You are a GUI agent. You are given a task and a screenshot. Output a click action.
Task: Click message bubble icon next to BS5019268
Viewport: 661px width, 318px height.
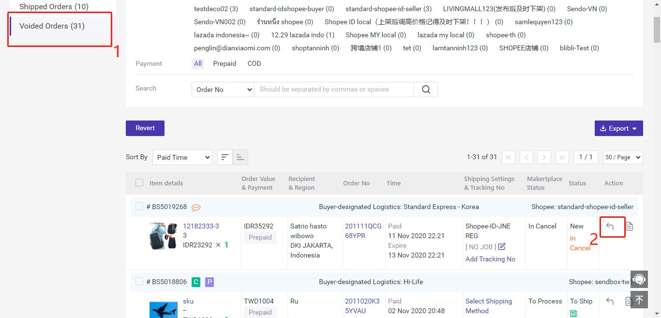pos(196,207)
